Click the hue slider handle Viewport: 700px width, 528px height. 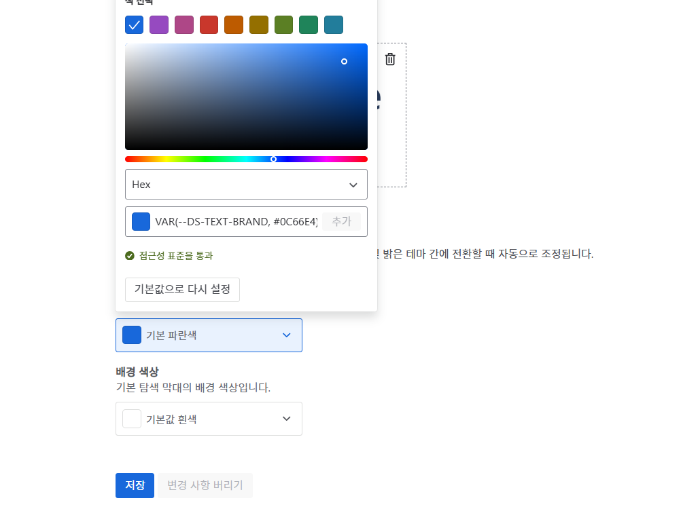coord(274,159)
